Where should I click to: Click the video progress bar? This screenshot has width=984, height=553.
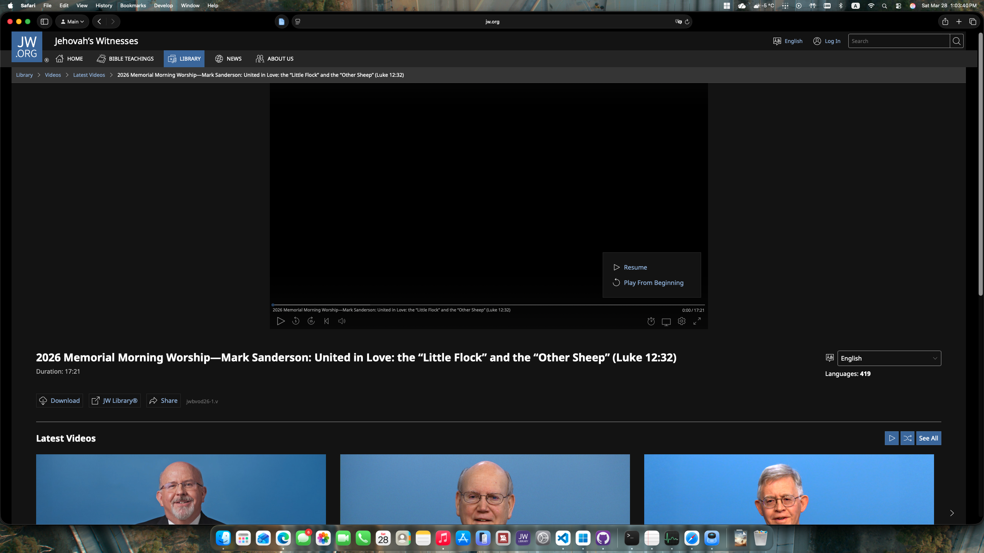[x=488, y=305]
